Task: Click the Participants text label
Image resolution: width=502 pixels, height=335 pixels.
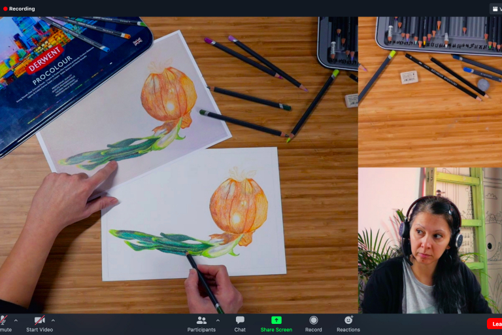Action: tap(201, 330)
